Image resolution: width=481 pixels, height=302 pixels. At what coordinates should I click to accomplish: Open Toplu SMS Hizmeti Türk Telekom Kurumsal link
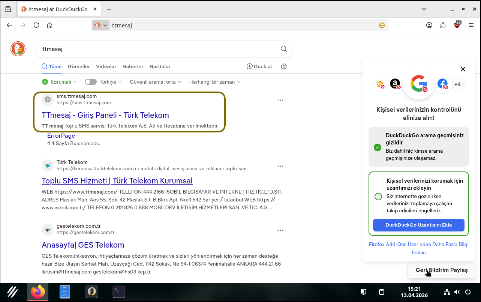[117, 181]
